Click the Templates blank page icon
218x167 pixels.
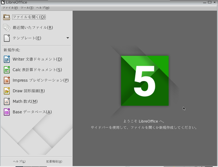(x=7, y=38)
